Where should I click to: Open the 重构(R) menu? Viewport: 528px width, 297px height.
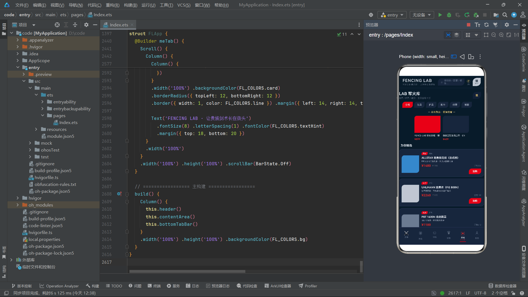point(112,5)
